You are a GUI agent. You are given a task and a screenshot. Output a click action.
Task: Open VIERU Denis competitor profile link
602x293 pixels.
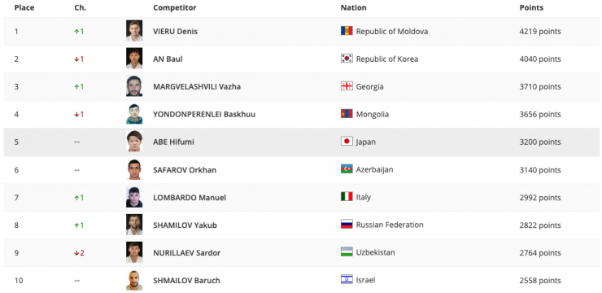point(175,32)
